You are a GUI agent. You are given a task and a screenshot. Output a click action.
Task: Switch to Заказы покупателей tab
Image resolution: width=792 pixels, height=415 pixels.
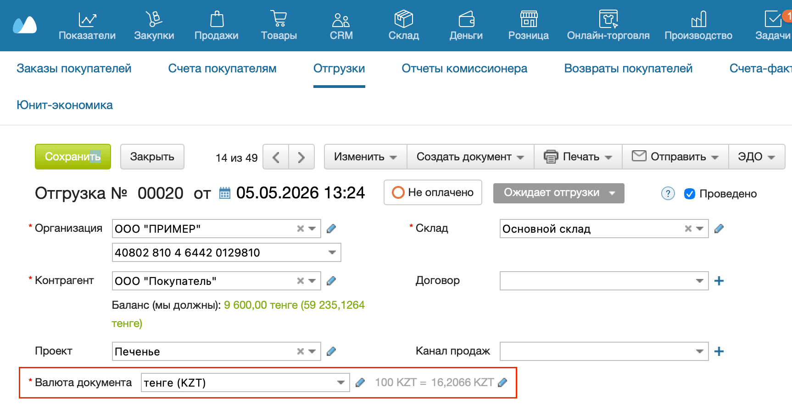(x=74, y=69)
